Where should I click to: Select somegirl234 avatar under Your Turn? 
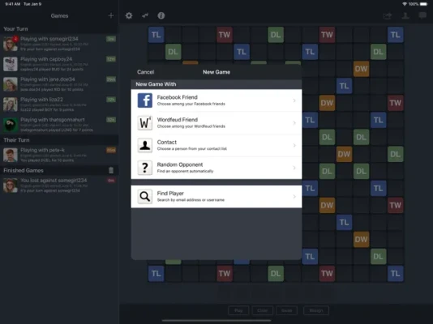pos(11,44)
